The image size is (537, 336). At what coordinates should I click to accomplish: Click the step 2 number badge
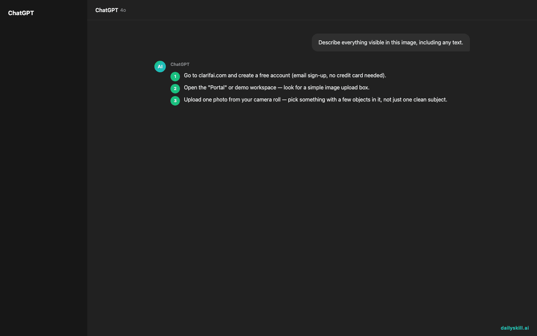pos(175,89)
